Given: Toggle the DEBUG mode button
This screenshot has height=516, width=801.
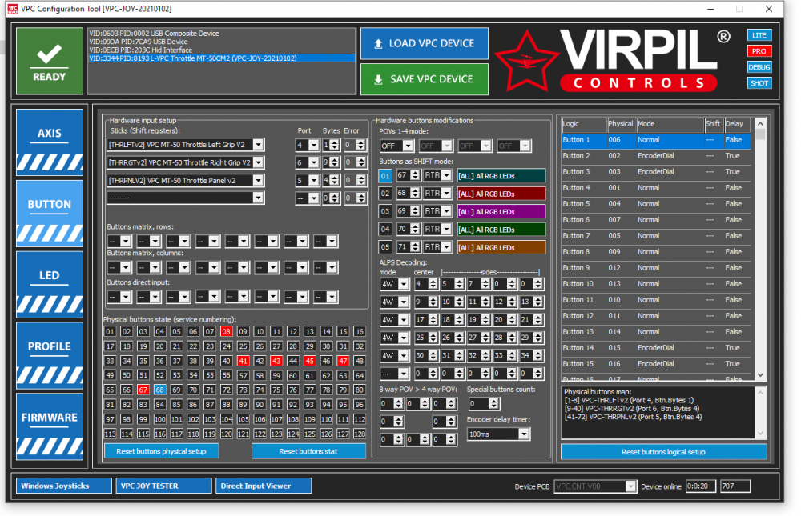Looking at the screenshot, I should tap(759, 67).
